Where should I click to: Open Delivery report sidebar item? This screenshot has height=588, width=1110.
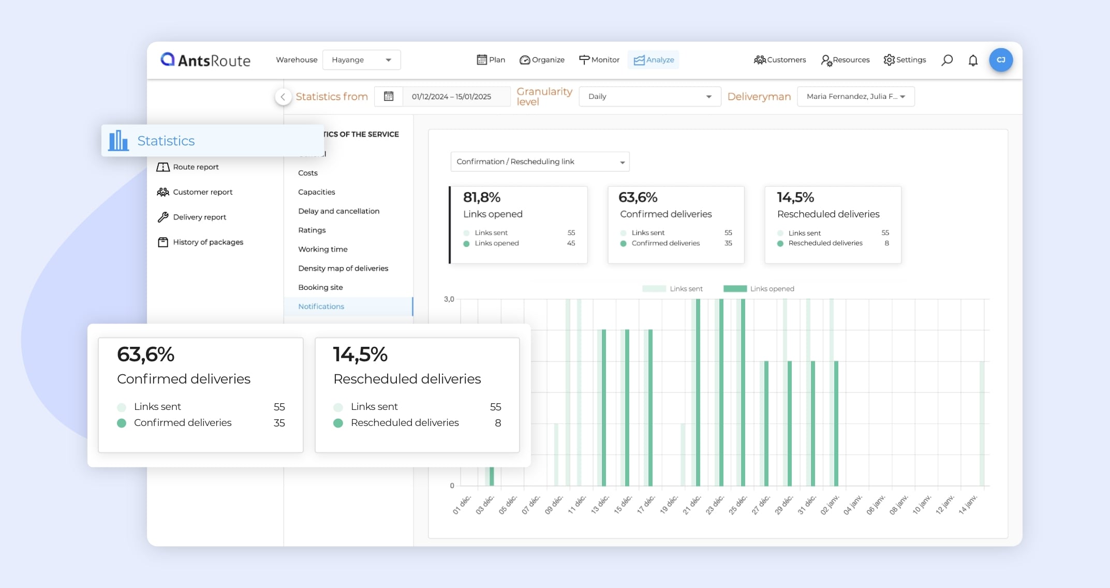(199, 217)
